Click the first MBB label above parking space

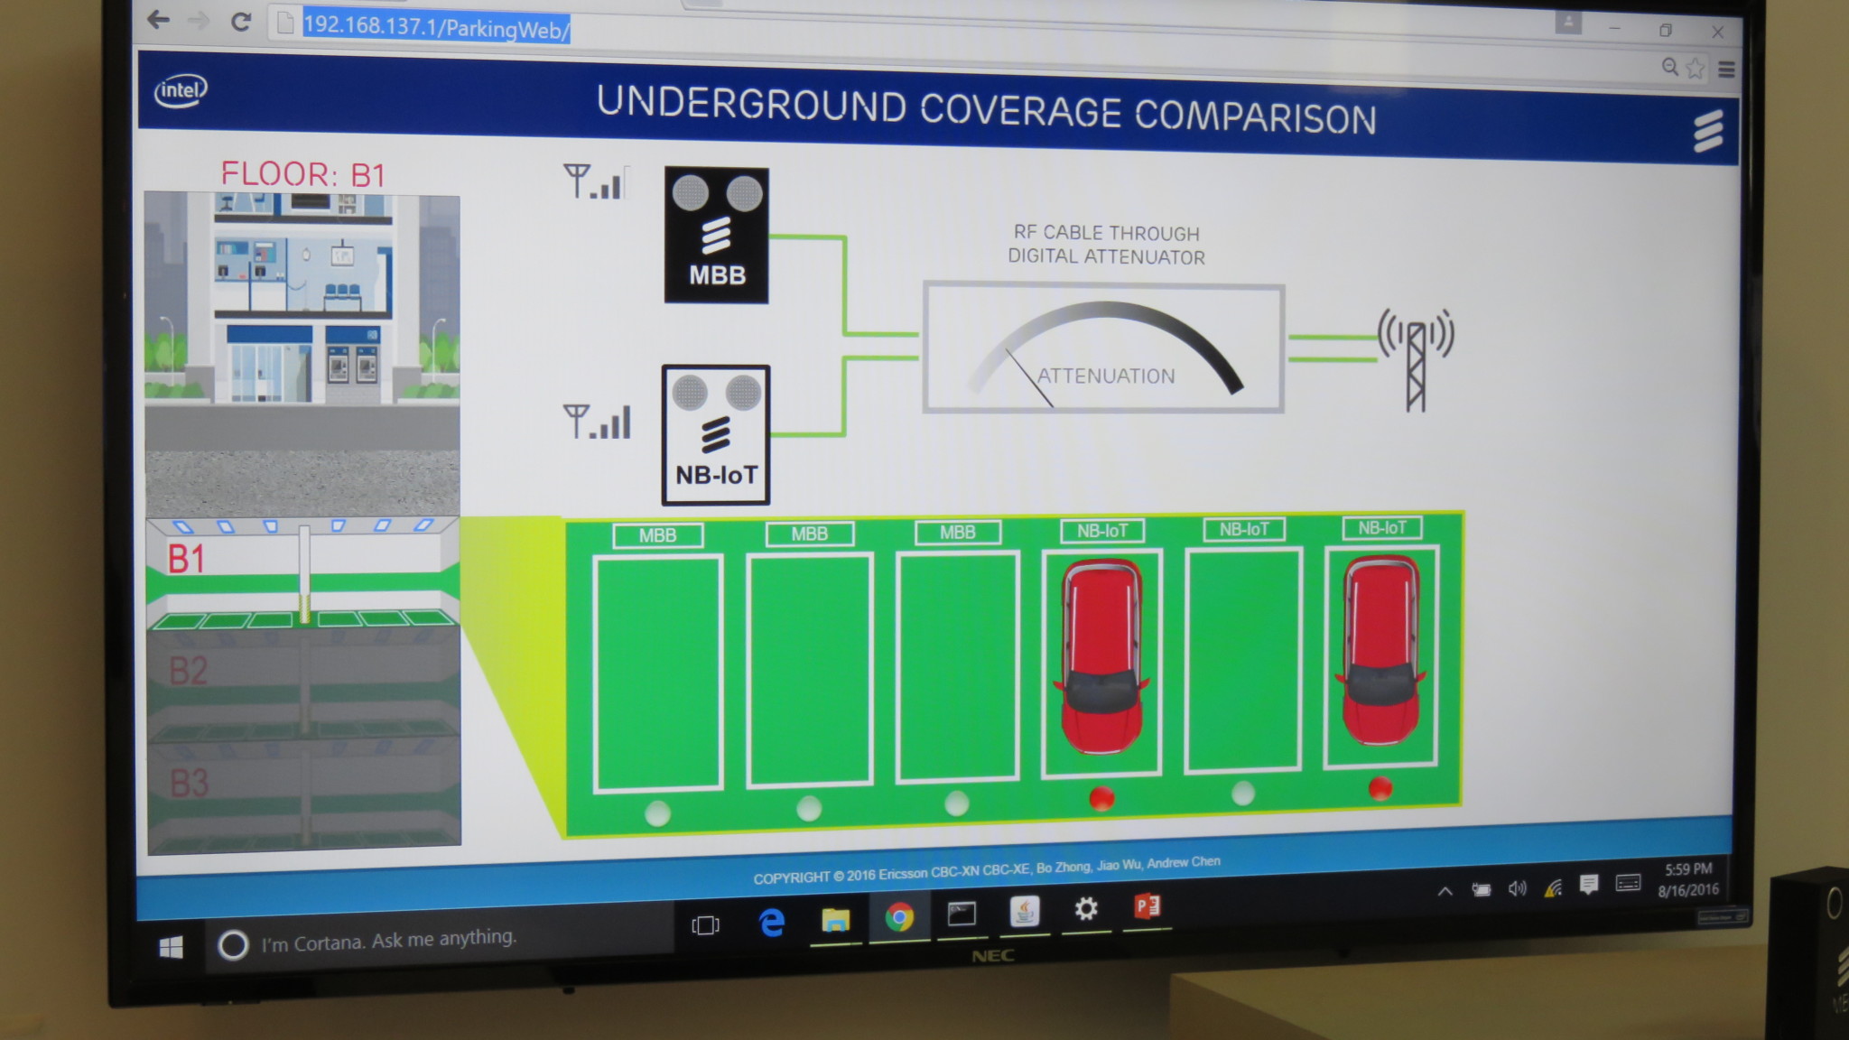pos(658,535)
